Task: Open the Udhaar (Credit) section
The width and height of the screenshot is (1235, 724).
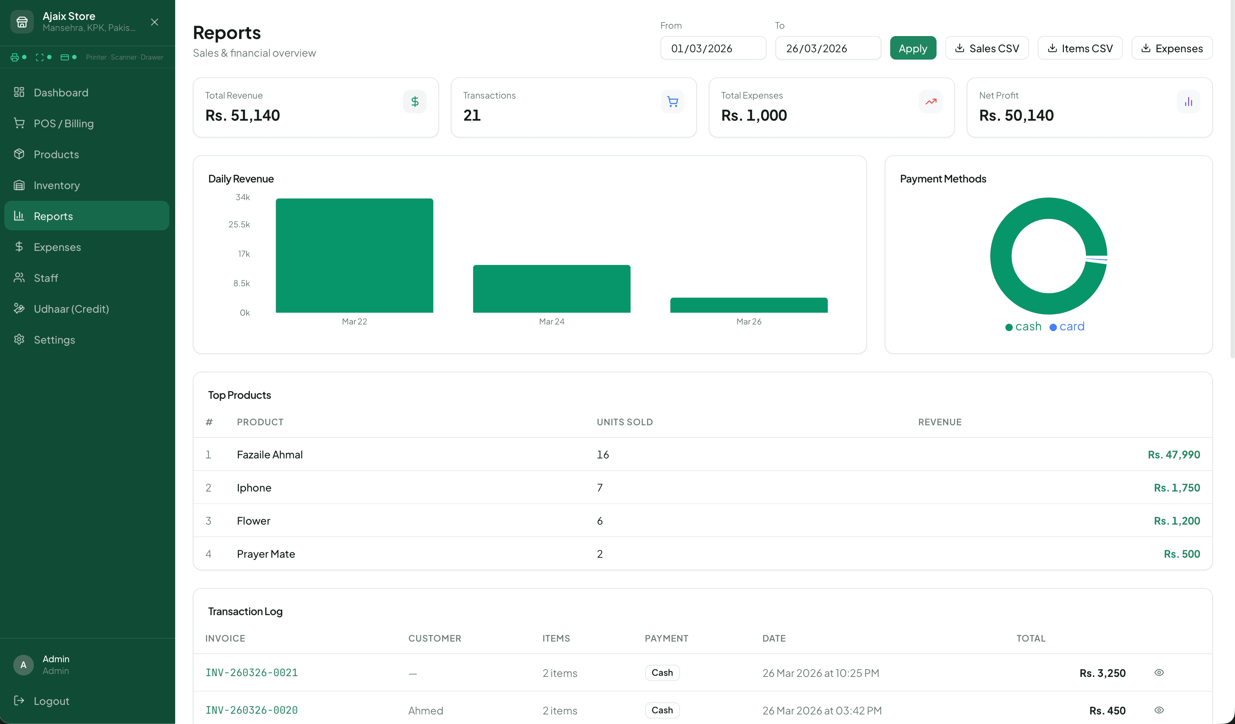Action: [x=71, y=309]
